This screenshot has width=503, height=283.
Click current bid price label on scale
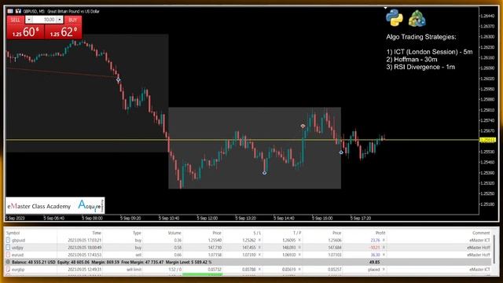coord(487,140)
